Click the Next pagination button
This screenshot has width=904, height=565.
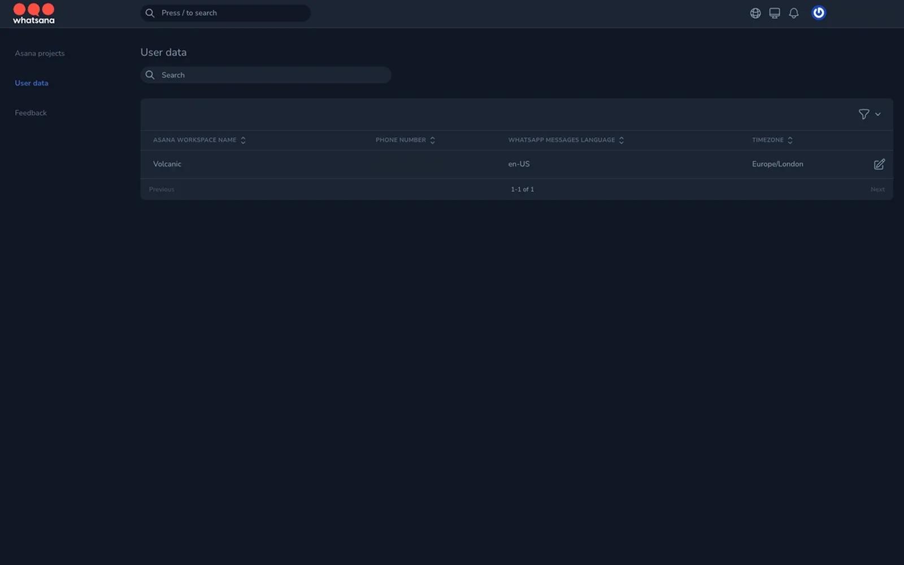click(x=877, y=189)
